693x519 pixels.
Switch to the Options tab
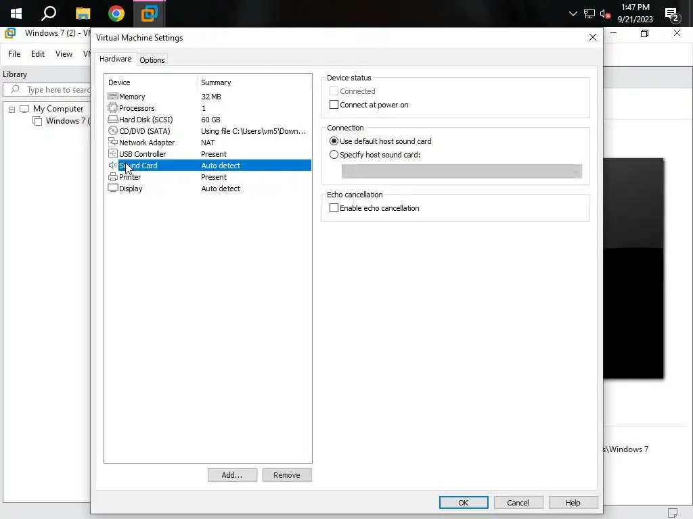coord(152,60)
